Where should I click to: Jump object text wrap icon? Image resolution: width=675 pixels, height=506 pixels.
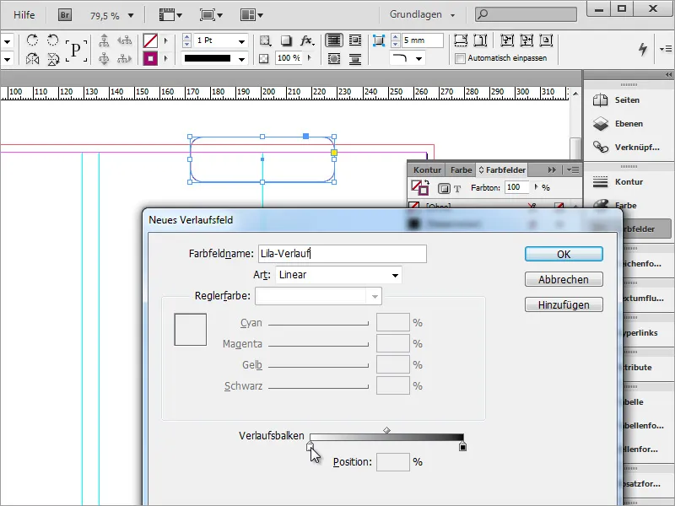(x=355, y=58)
